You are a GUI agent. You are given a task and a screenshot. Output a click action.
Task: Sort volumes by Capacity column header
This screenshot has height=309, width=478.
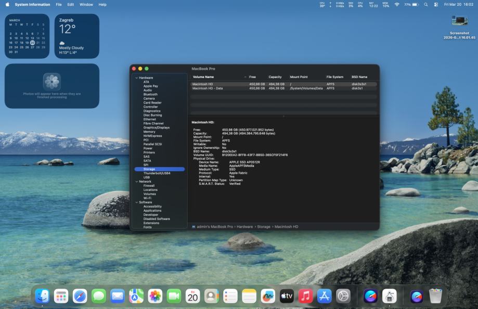coord(275,77)
